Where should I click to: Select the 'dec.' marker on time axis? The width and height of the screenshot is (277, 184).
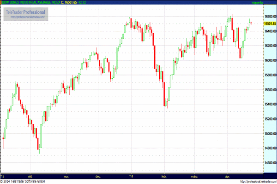[98, 176]
